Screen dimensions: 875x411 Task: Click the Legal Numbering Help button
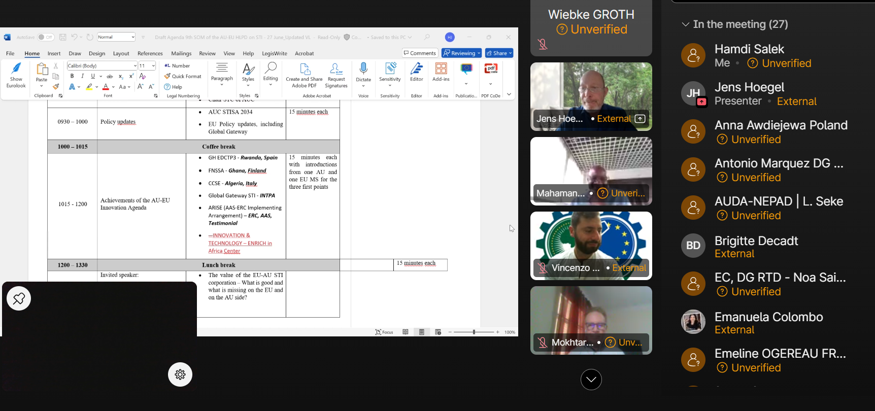pyautogui.click(x=173, y=87)
